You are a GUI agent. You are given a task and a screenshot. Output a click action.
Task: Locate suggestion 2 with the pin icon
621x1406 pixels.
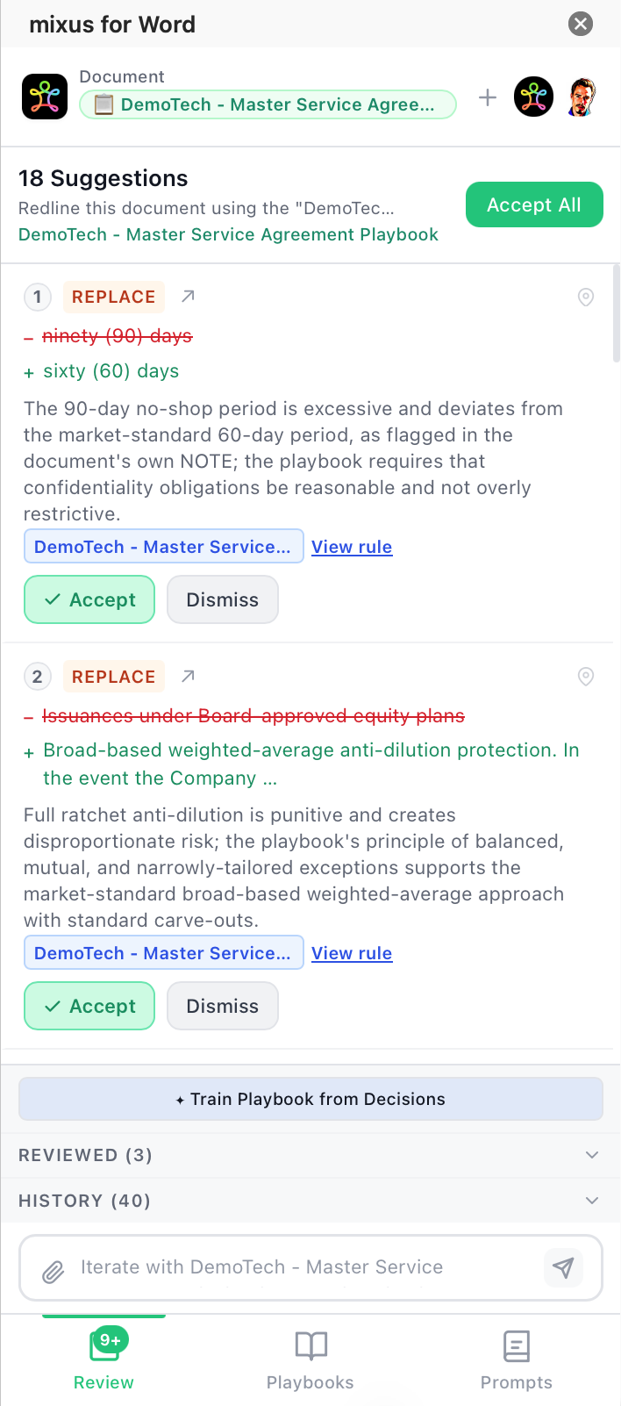point(586,677)
